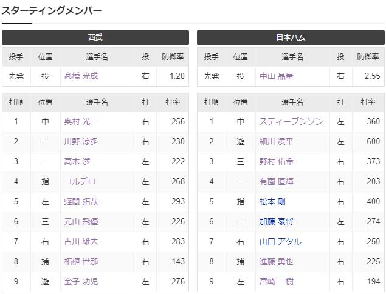Open 蛭間 拓哉 player link

click(81, 202)
